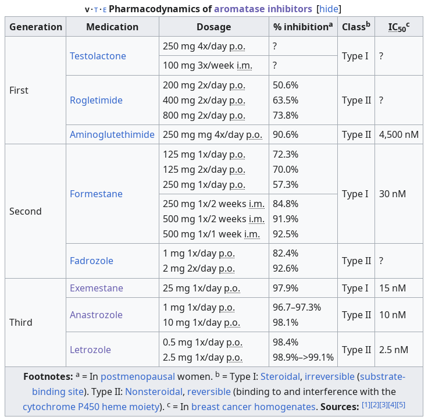Image resolution: width=428 pixels, height=420 pixels.
Task: Click the Letrozole medication link
Action: pyautogui.click(x=90, y=350)
